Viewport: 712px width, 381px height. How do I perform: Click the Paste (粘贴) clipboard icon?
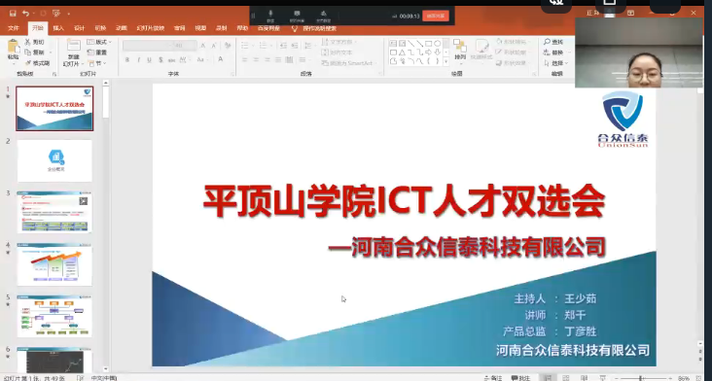tap(14, 48)
